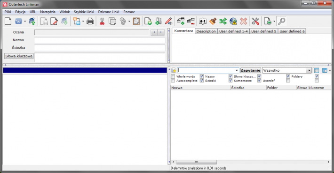The height and width of the screenshot is (173, 334).
Task: Open the Szybkie Linki menu
Action: pos(84,12)
